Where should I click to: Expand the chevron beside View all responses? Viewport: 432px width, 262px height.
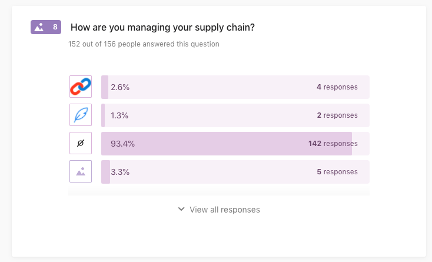click(x=181, y=210)
